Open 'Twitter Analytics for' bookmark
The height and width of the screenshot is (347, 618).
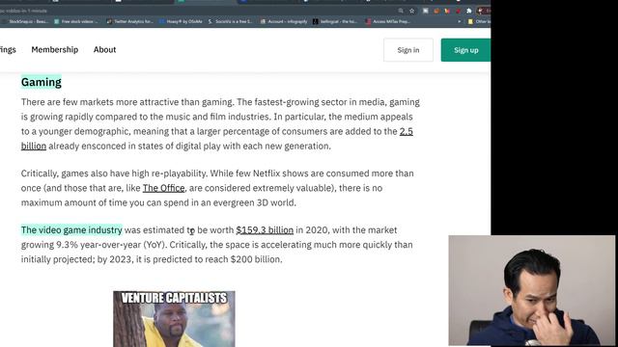click(x=129, y=21)
